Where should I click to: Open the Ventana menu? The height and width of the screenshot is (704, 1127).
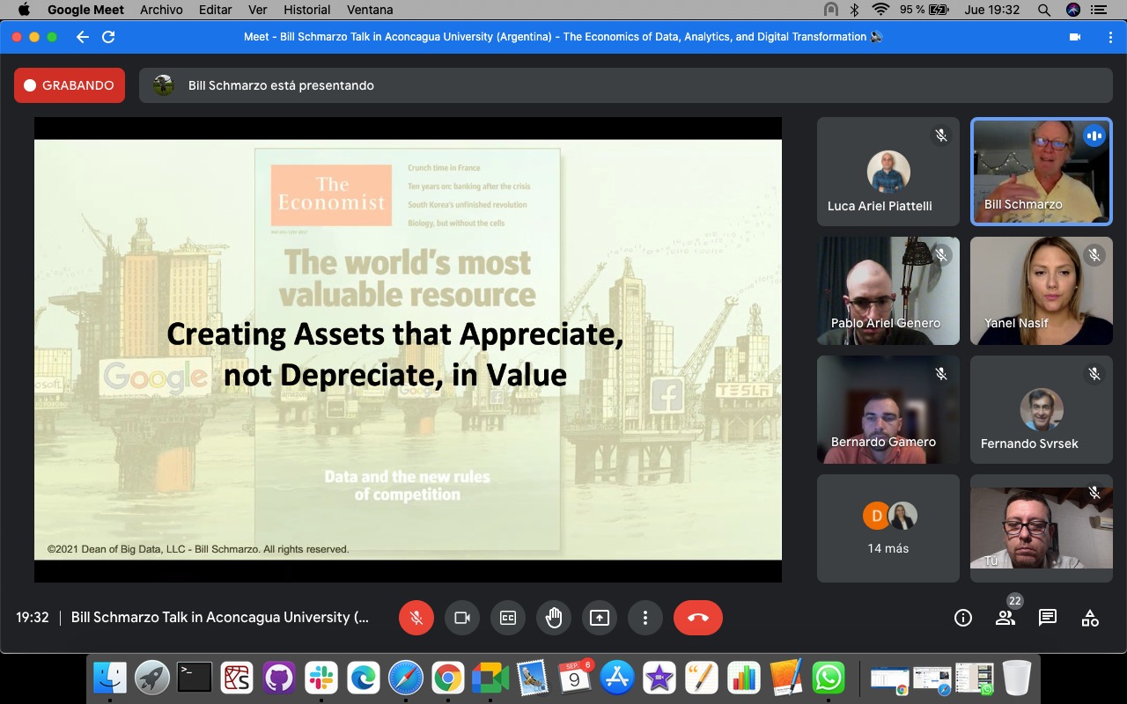371,10
